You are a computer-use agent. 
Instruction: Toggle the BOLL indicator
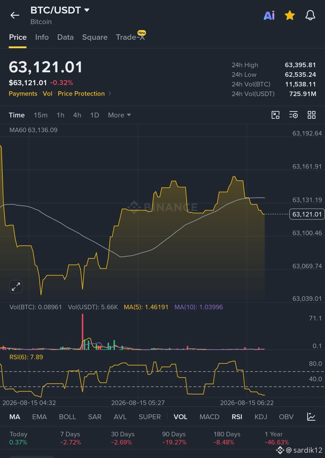point(67,417)
